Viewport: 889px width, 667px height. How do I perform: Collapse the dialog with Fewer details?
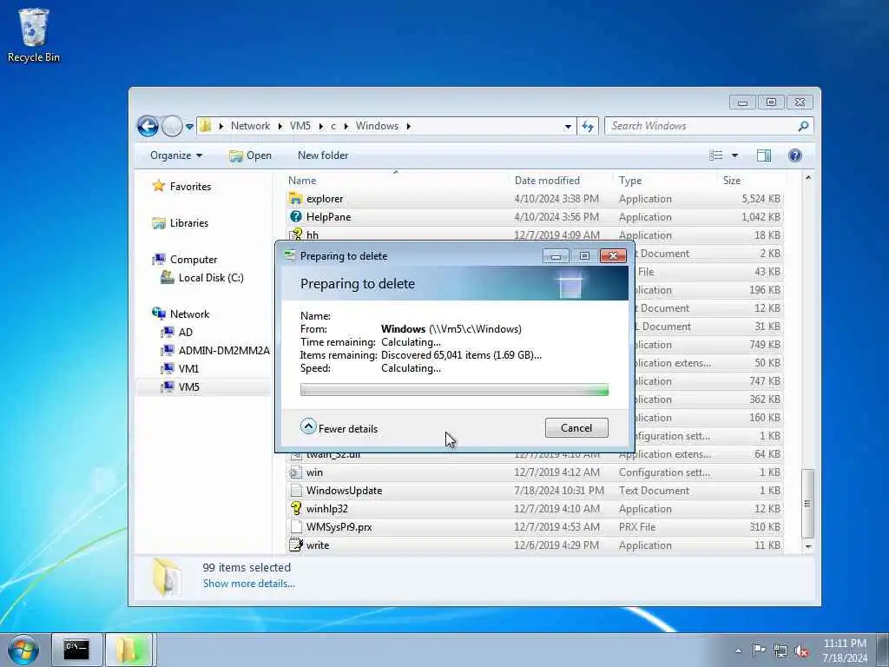click(x=339, y=428)
